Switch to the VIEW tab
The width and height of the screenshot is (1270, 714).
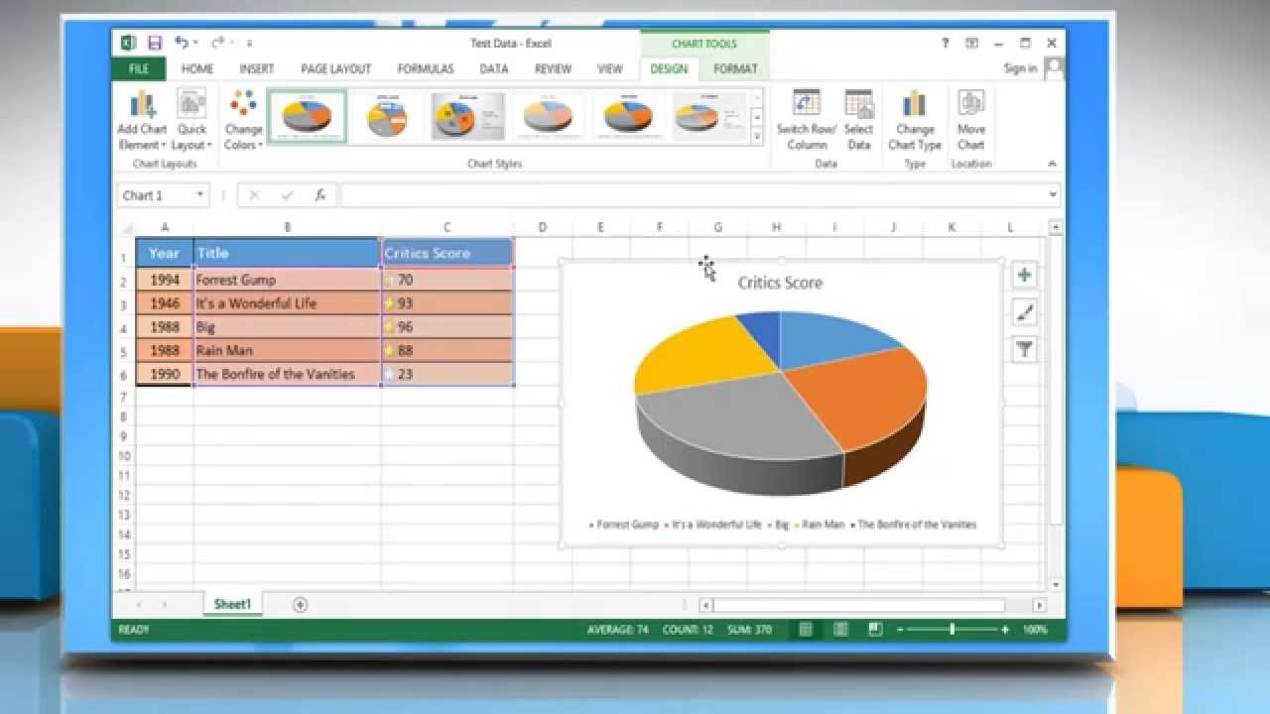tap(610, 68)
